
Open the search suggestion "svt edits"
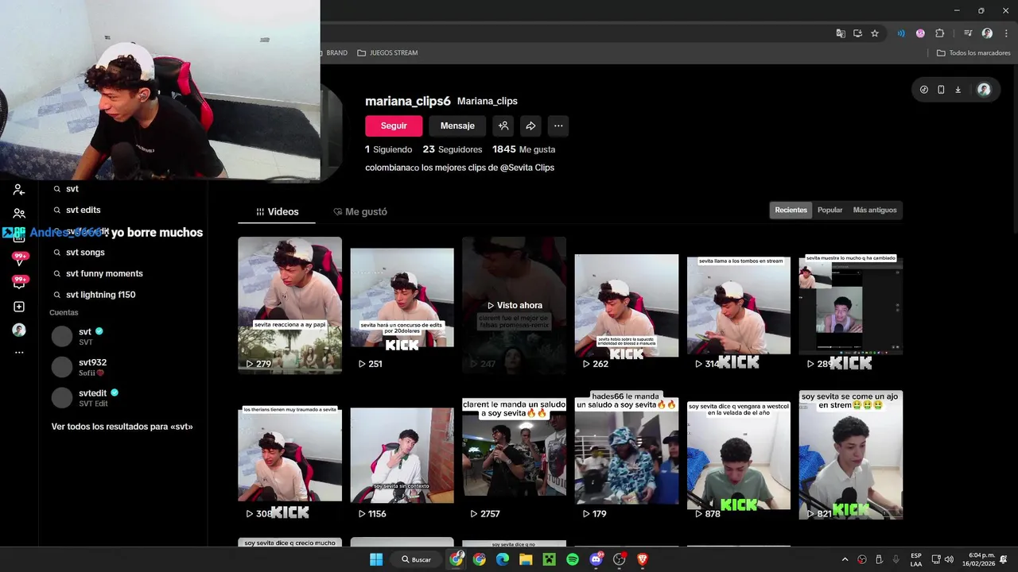[84, 210]
